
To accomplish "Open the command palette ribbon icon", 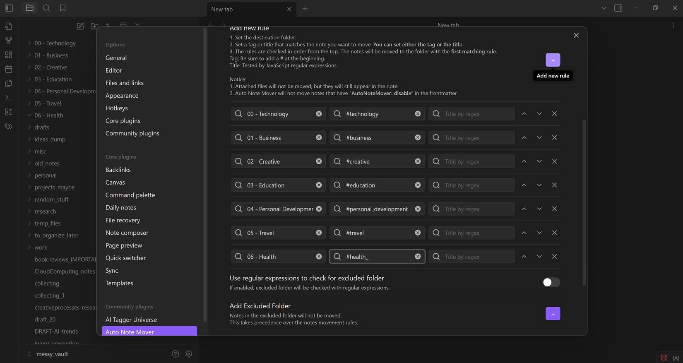I will click(x=9, y=98).
